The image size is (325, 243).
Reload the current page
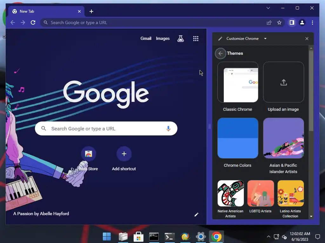click(33, 22)
